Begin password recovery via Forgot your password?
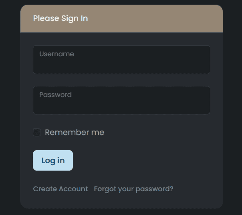 [x=134, y=189]
